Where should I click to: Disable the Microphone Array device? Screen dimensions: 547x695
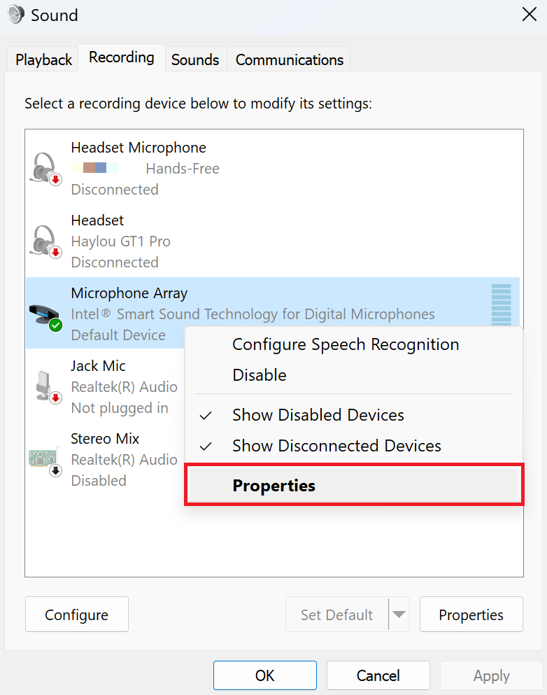pyautogui.click(x=260, y=375)
